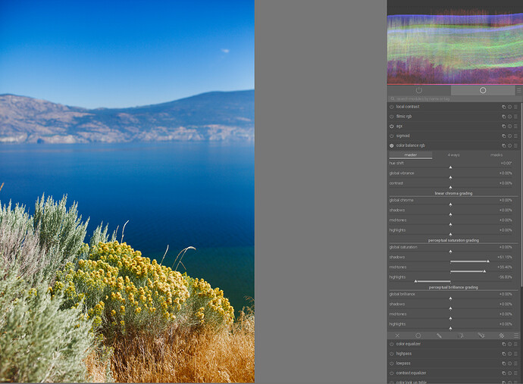Disable the agx module power toggle
523x384 pixels.
392,126
